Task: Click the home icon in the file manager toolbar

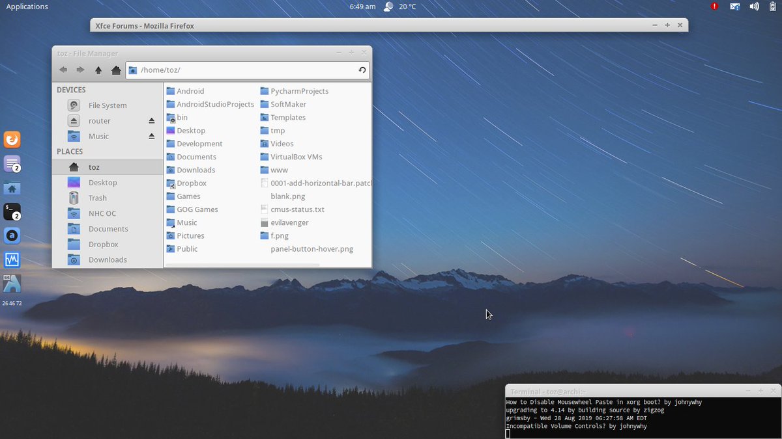Action: 116,70
